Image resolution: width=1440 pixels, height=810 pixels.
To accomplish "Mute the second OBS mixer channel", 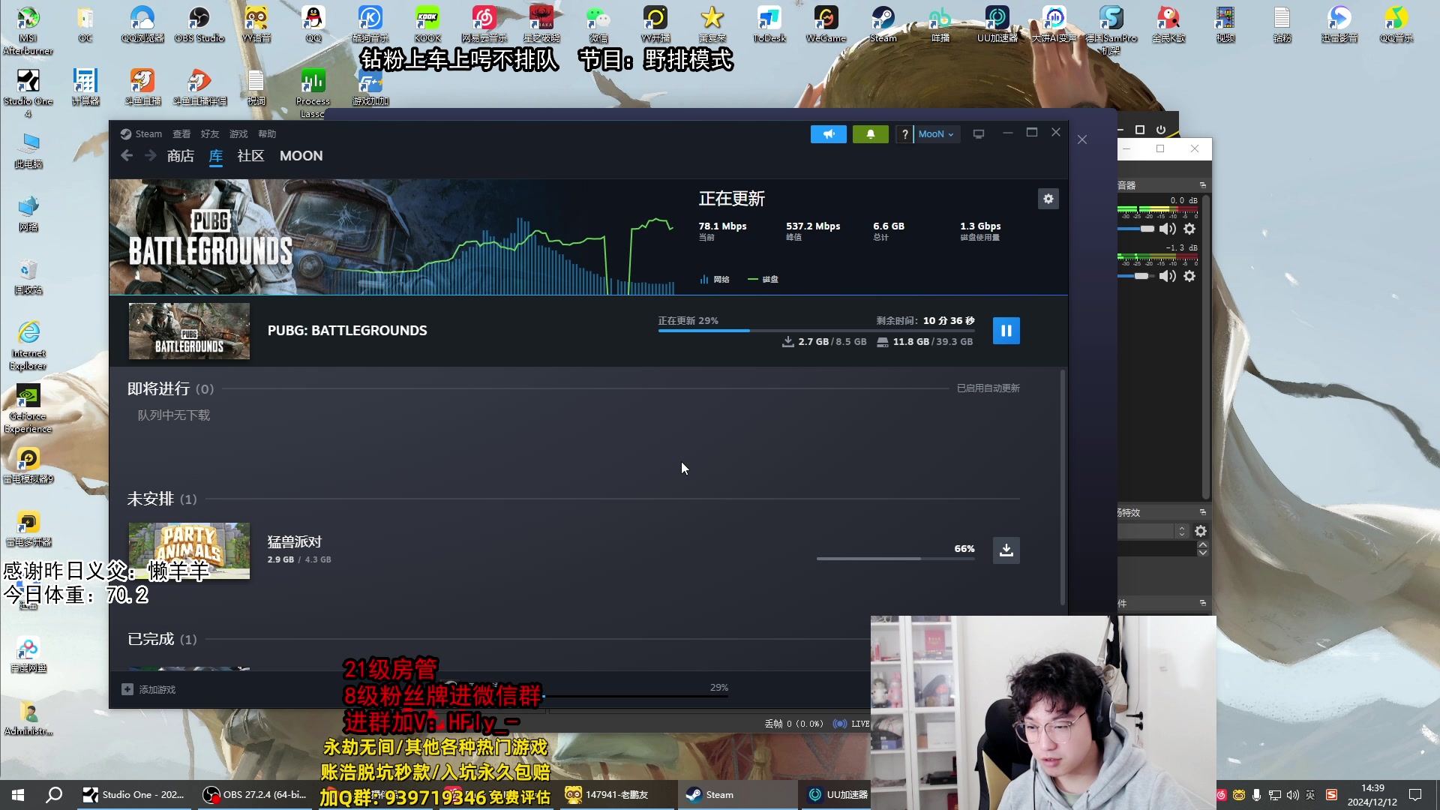I will (x=1167, y=276).
